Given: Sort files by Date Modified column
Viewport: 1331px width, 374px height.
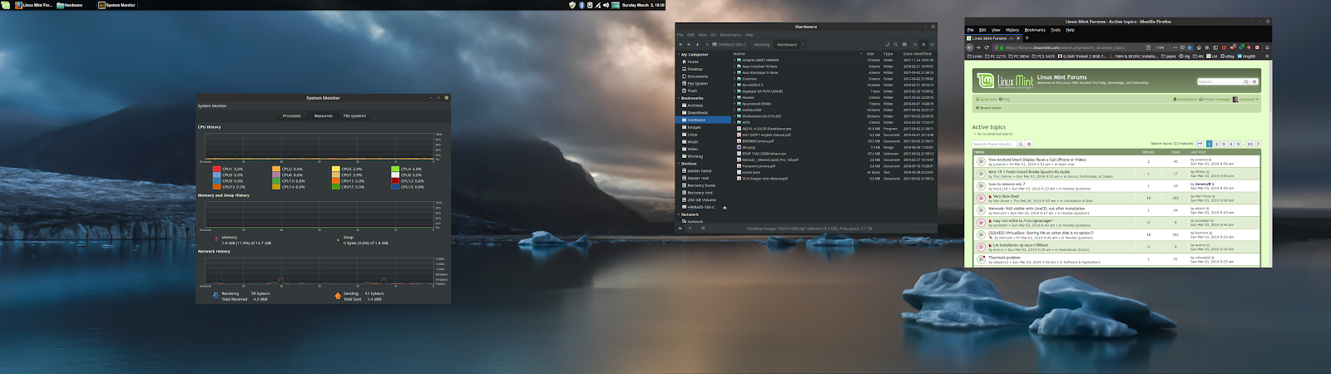Looking at the screenshot, I should click(x=918, y=53).
